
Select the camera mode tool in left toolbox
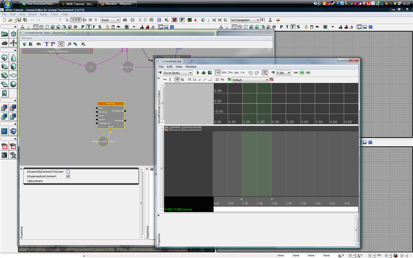point(4,34)
